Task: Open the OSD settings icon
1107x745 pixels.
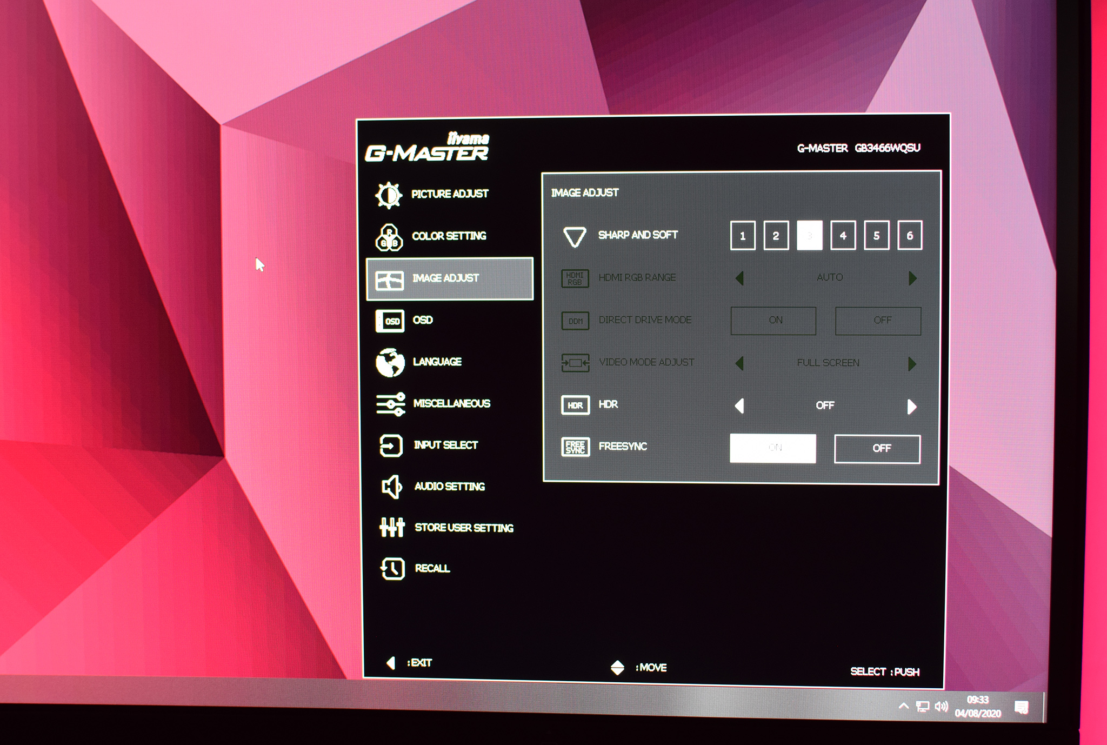Action: 390,321
